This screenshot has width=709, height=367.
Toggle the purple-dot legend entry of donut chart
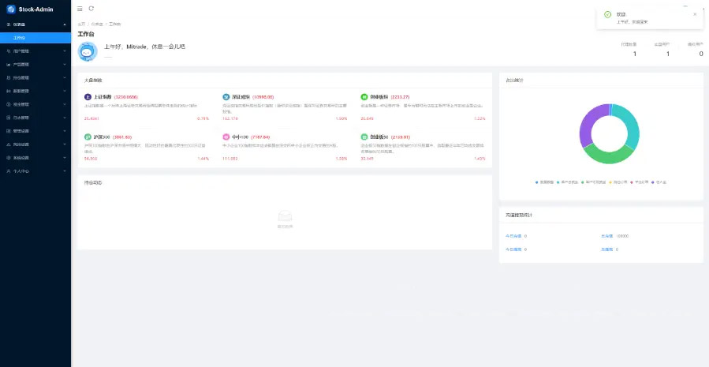click(x=659, y=182)
